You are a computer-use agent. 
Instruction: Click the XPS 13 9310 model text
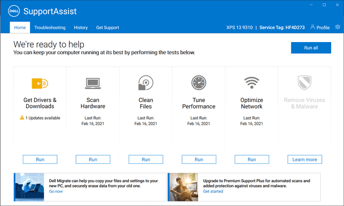240,27
